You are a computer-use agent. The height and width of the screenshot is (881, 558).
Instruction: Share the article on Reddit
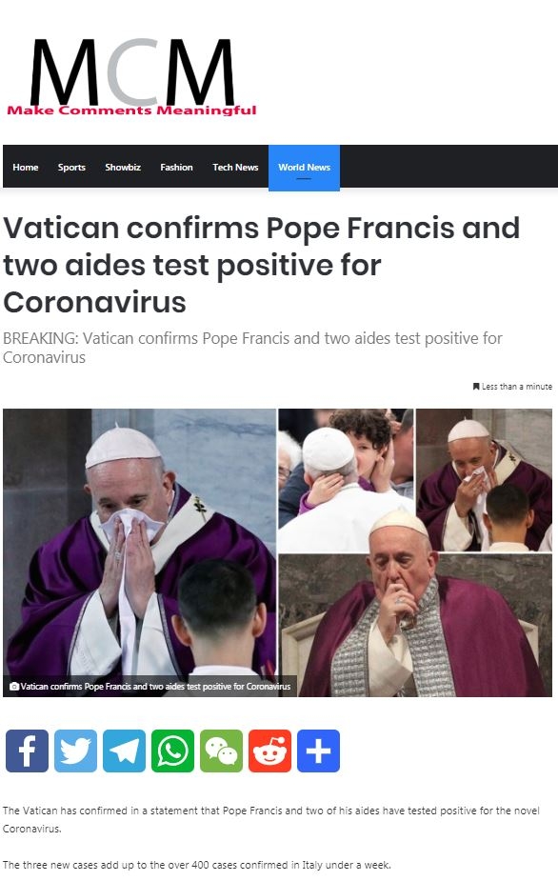269,751
